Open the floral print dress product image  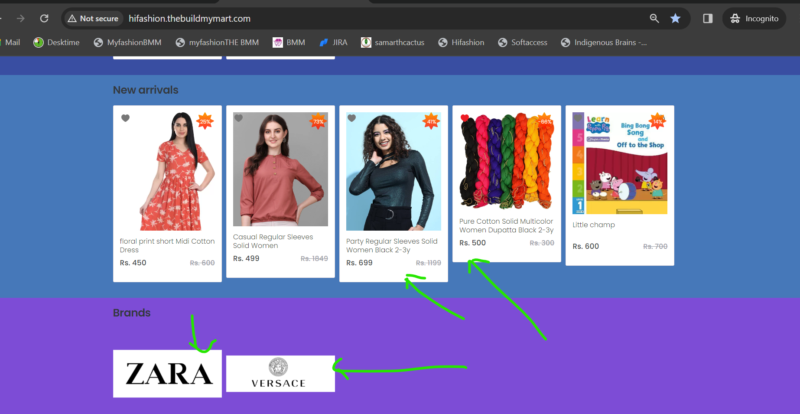[x=167, y=171]
